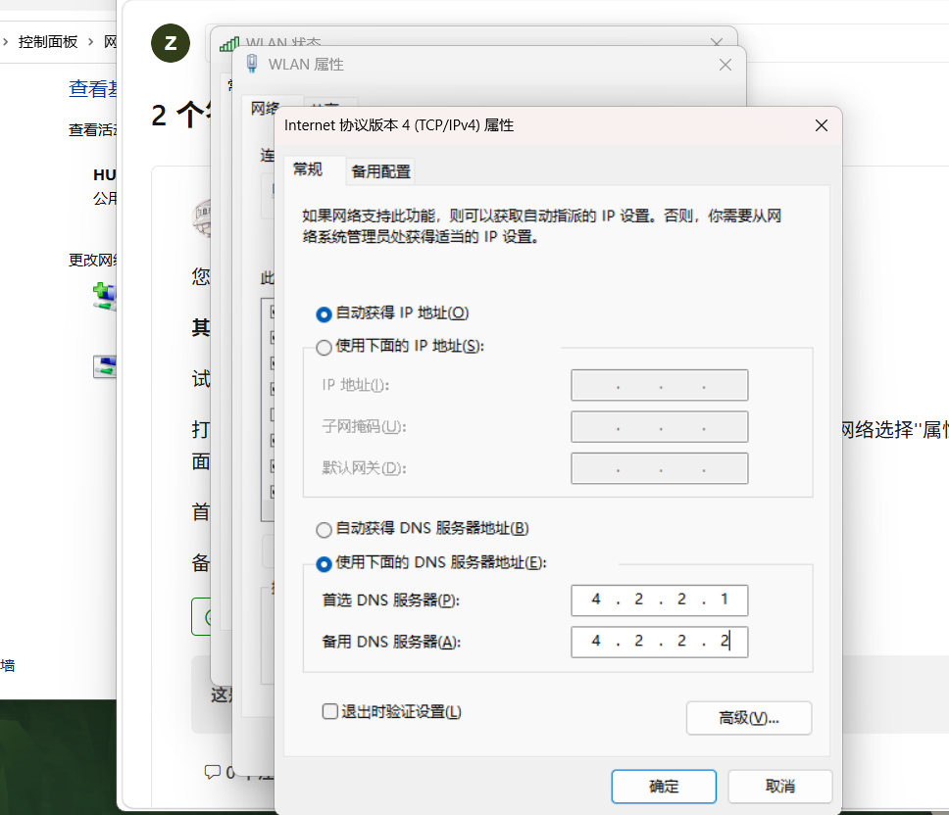Screen dimensions: 949x815
Task: Select 使用下面的 IP 地址 radio button
Action: click(x=324, y=347)
